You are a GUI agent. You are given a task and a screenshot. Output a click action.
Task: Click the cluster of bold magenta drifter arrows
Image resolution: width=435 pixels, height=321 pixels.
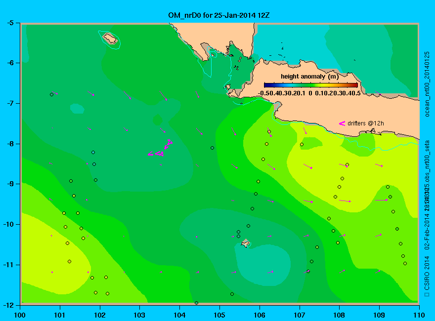point(161,148)
